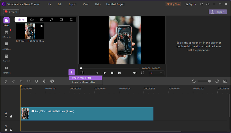Filter library by other items grid
The image size is (231, 133).
[71, 20]
